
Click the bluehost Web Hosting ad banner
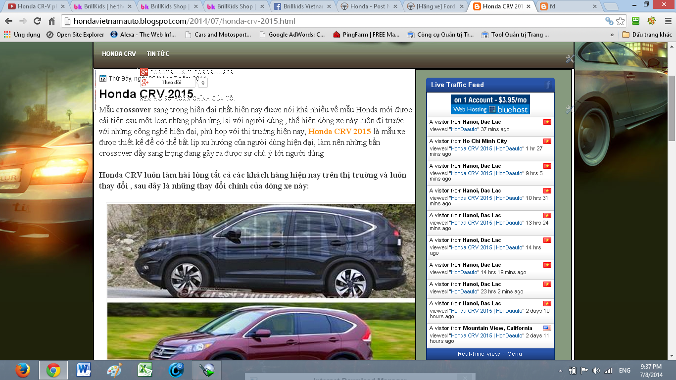[490, 104]
